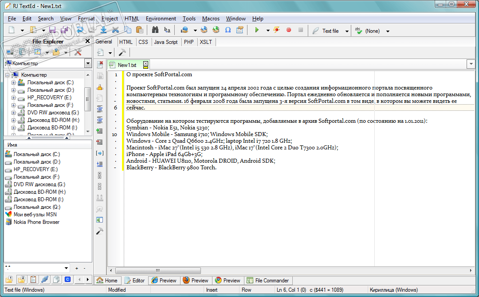Image resolution: width=479 pixels, height=297 pixels.
Task: Click the editor horizontal scrollbar thumb
Action: point(158,270)
